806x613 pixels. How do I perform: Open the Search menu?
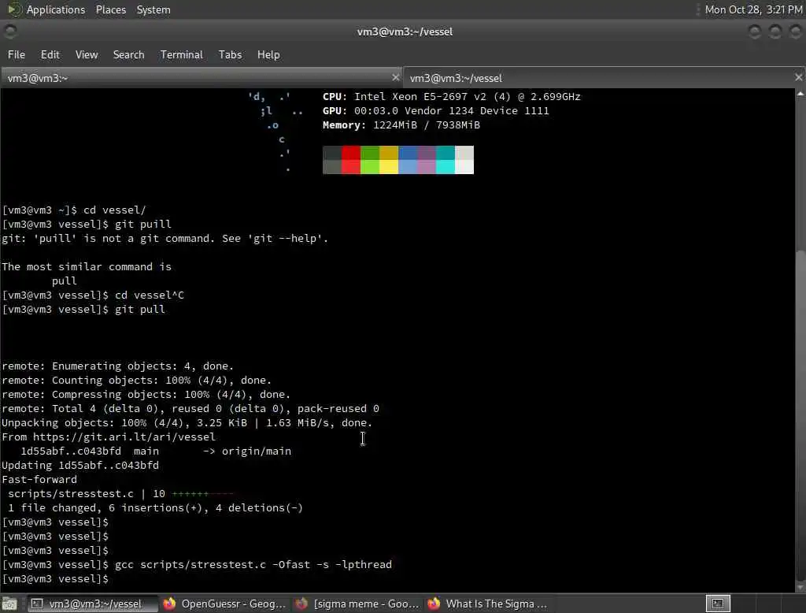128,54
